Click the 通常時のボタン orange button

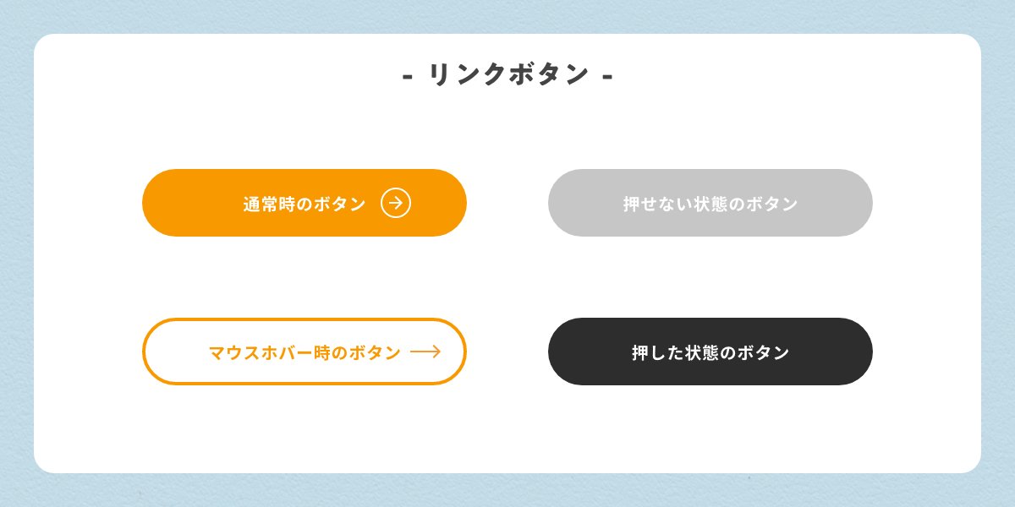304,203
